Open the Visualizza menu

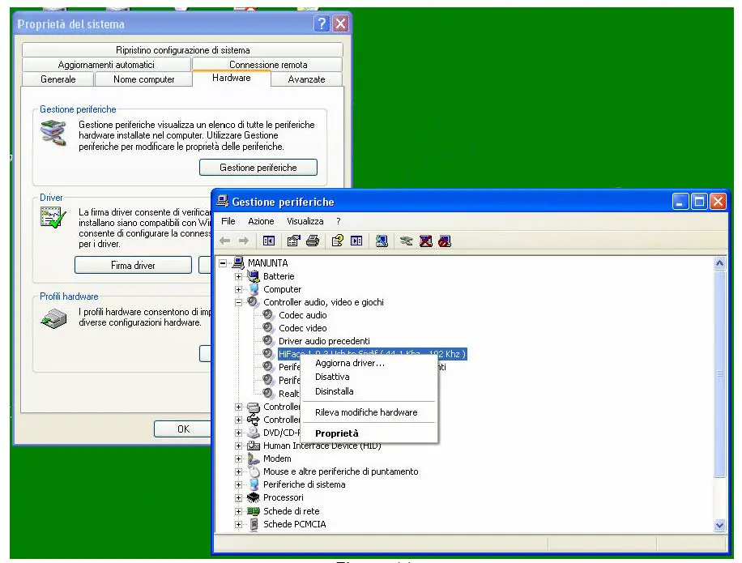click(x=305, y=221)
